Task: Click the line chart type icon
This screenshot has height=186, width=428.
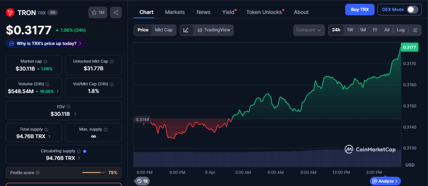Action: tap(186, 30)
